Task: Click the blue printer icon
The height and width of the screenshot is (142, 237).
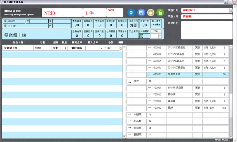Action: (132, 12)
